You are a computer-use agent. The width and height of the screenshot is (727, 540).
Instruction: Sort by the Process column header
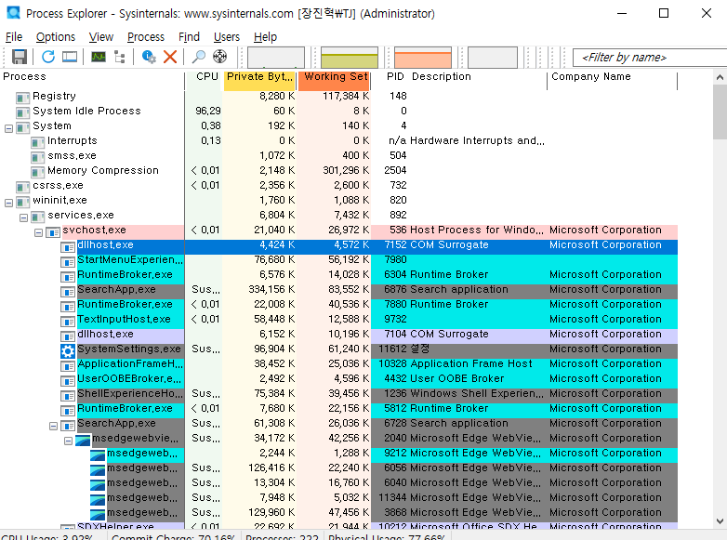tap(92, 76)
